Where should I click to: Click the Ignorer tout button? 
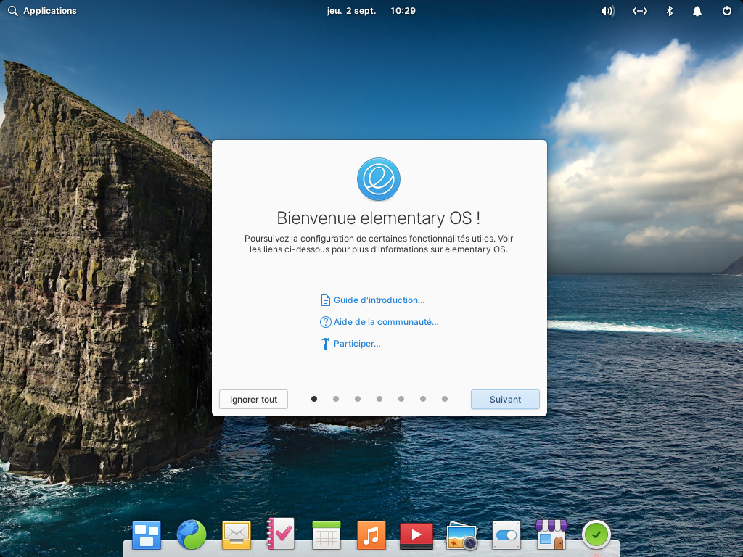(253, 400)
